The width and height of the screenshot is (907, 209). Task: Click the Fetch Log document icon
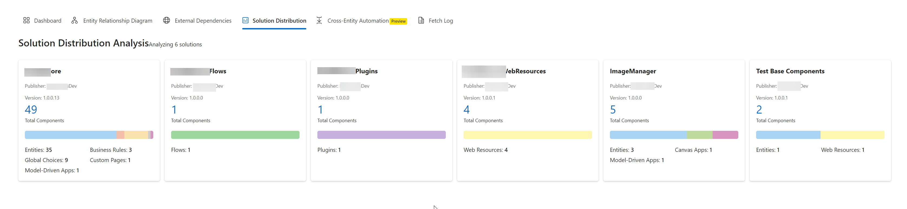tap(421, 20)
